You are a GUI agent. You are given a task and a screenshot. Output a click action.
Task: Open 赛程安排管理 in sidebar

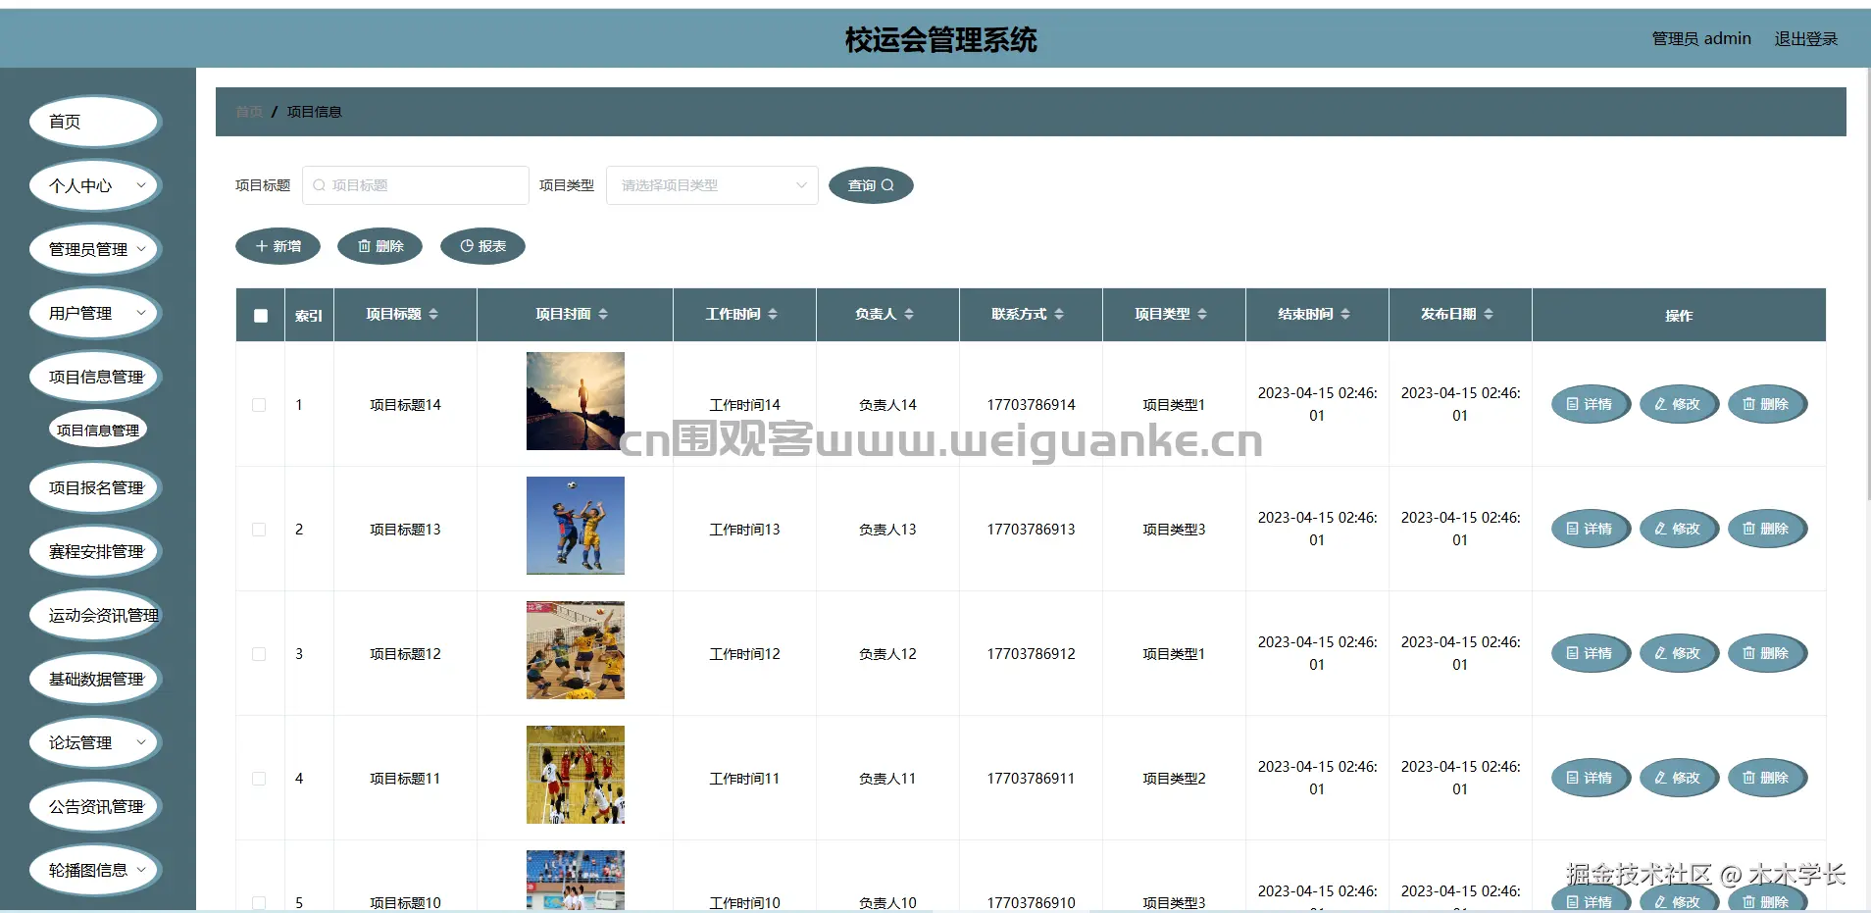(95, 551)
